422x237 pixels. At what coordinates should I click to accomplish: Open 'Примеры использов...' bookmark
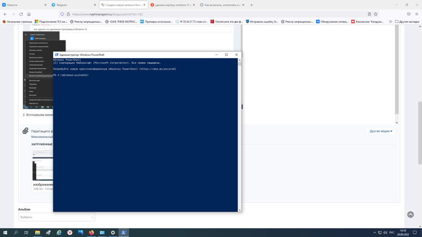[157, 22]
